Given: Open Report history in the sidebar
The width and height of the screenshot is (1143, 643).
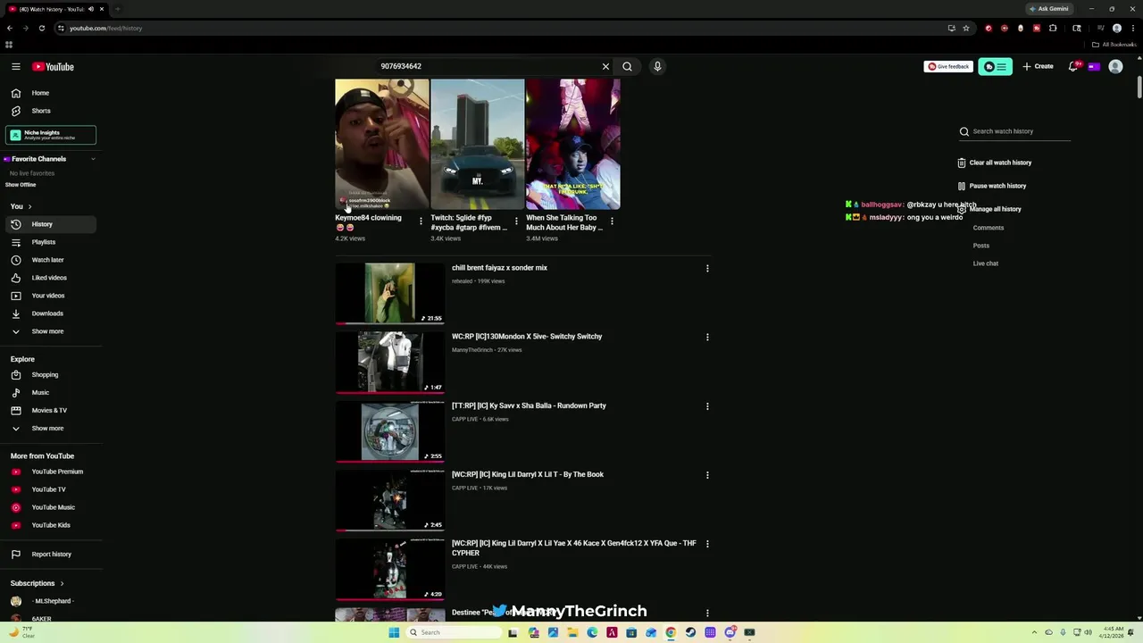Looking at the screenshot, I should click(51, 555).
